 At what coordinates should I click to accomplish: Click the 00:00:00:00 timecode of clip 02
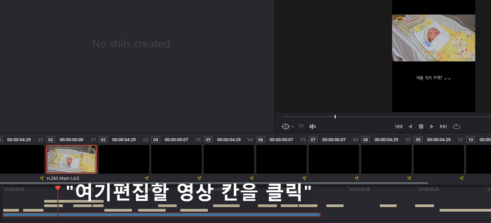[x=71, y=140]
